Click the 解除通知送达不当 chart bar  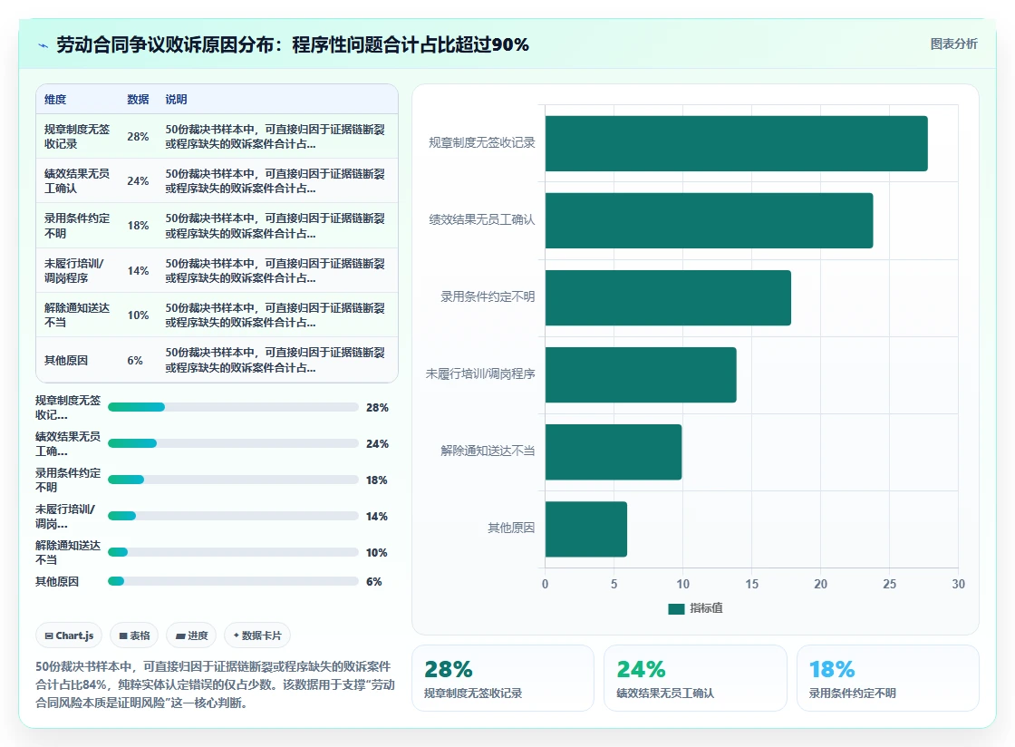tap(613, 451)
